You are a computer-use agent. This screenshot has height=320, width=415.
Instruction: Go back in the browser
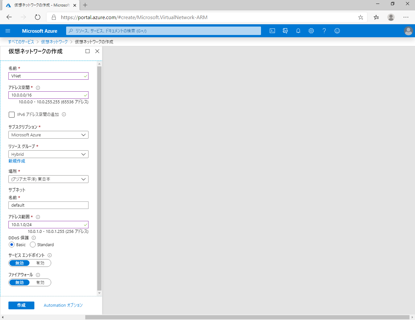[x=9, y=17]
